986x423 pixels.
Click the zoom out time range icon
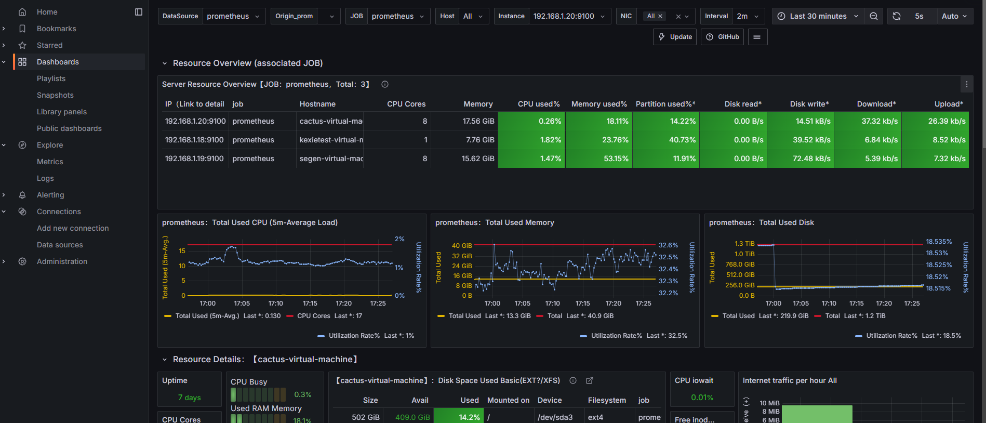coord(874,16)
